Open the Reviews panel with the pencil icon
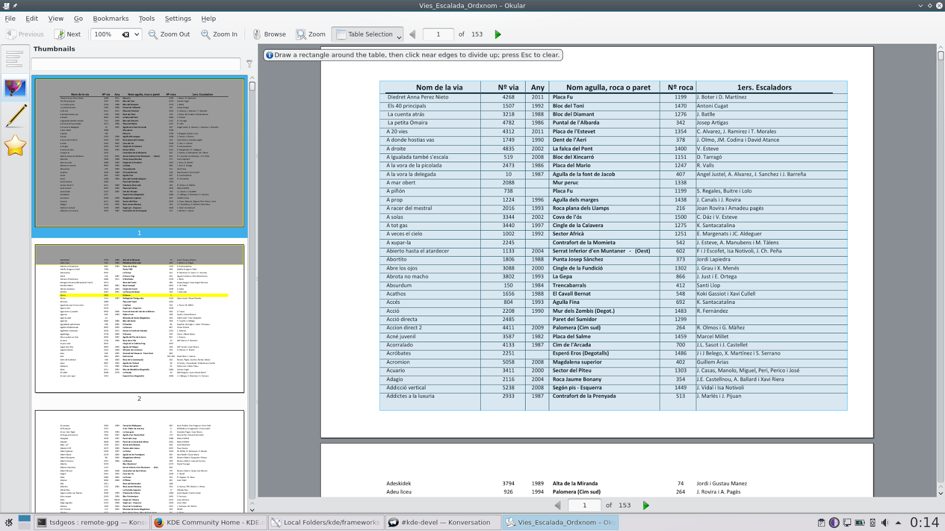 click(x=14, y=115)
